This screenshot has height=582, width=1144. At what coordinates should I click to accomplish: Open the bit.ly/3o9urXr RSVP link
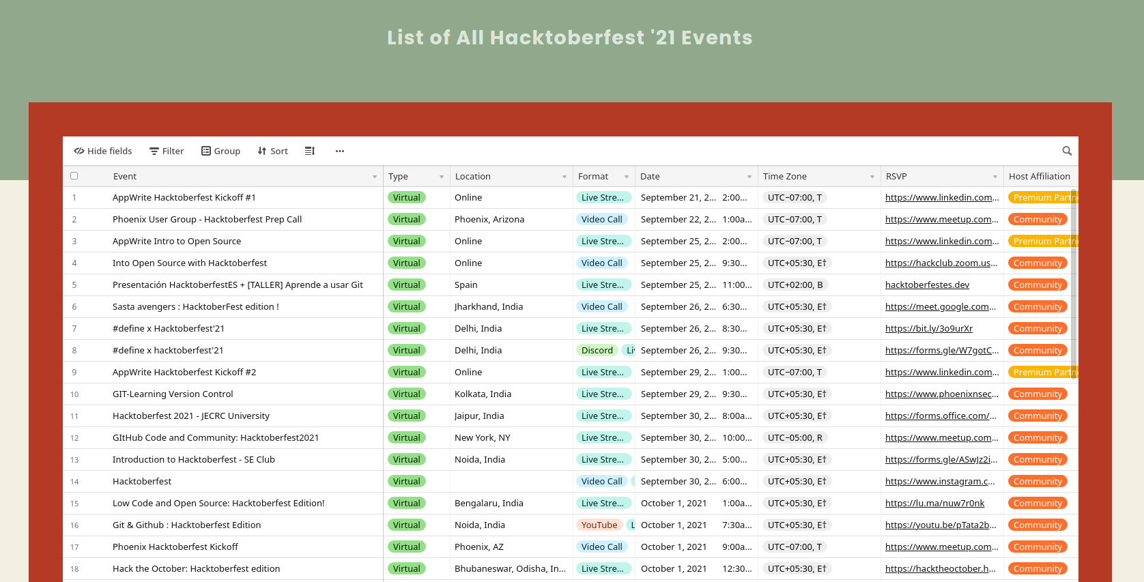(928, 328)
